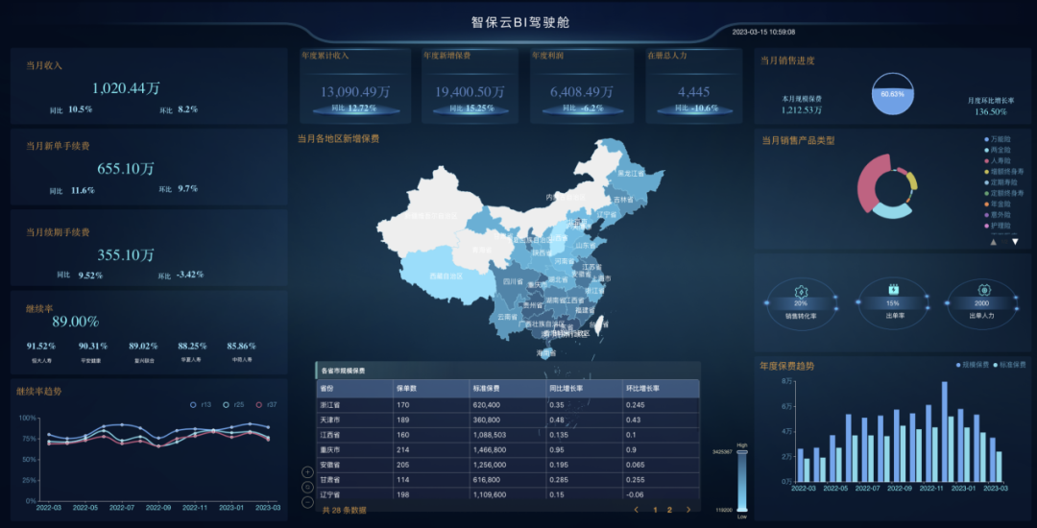Select 西藏自治区 on the map
This screenshot has height=528, width=1037.
point(446,276)
